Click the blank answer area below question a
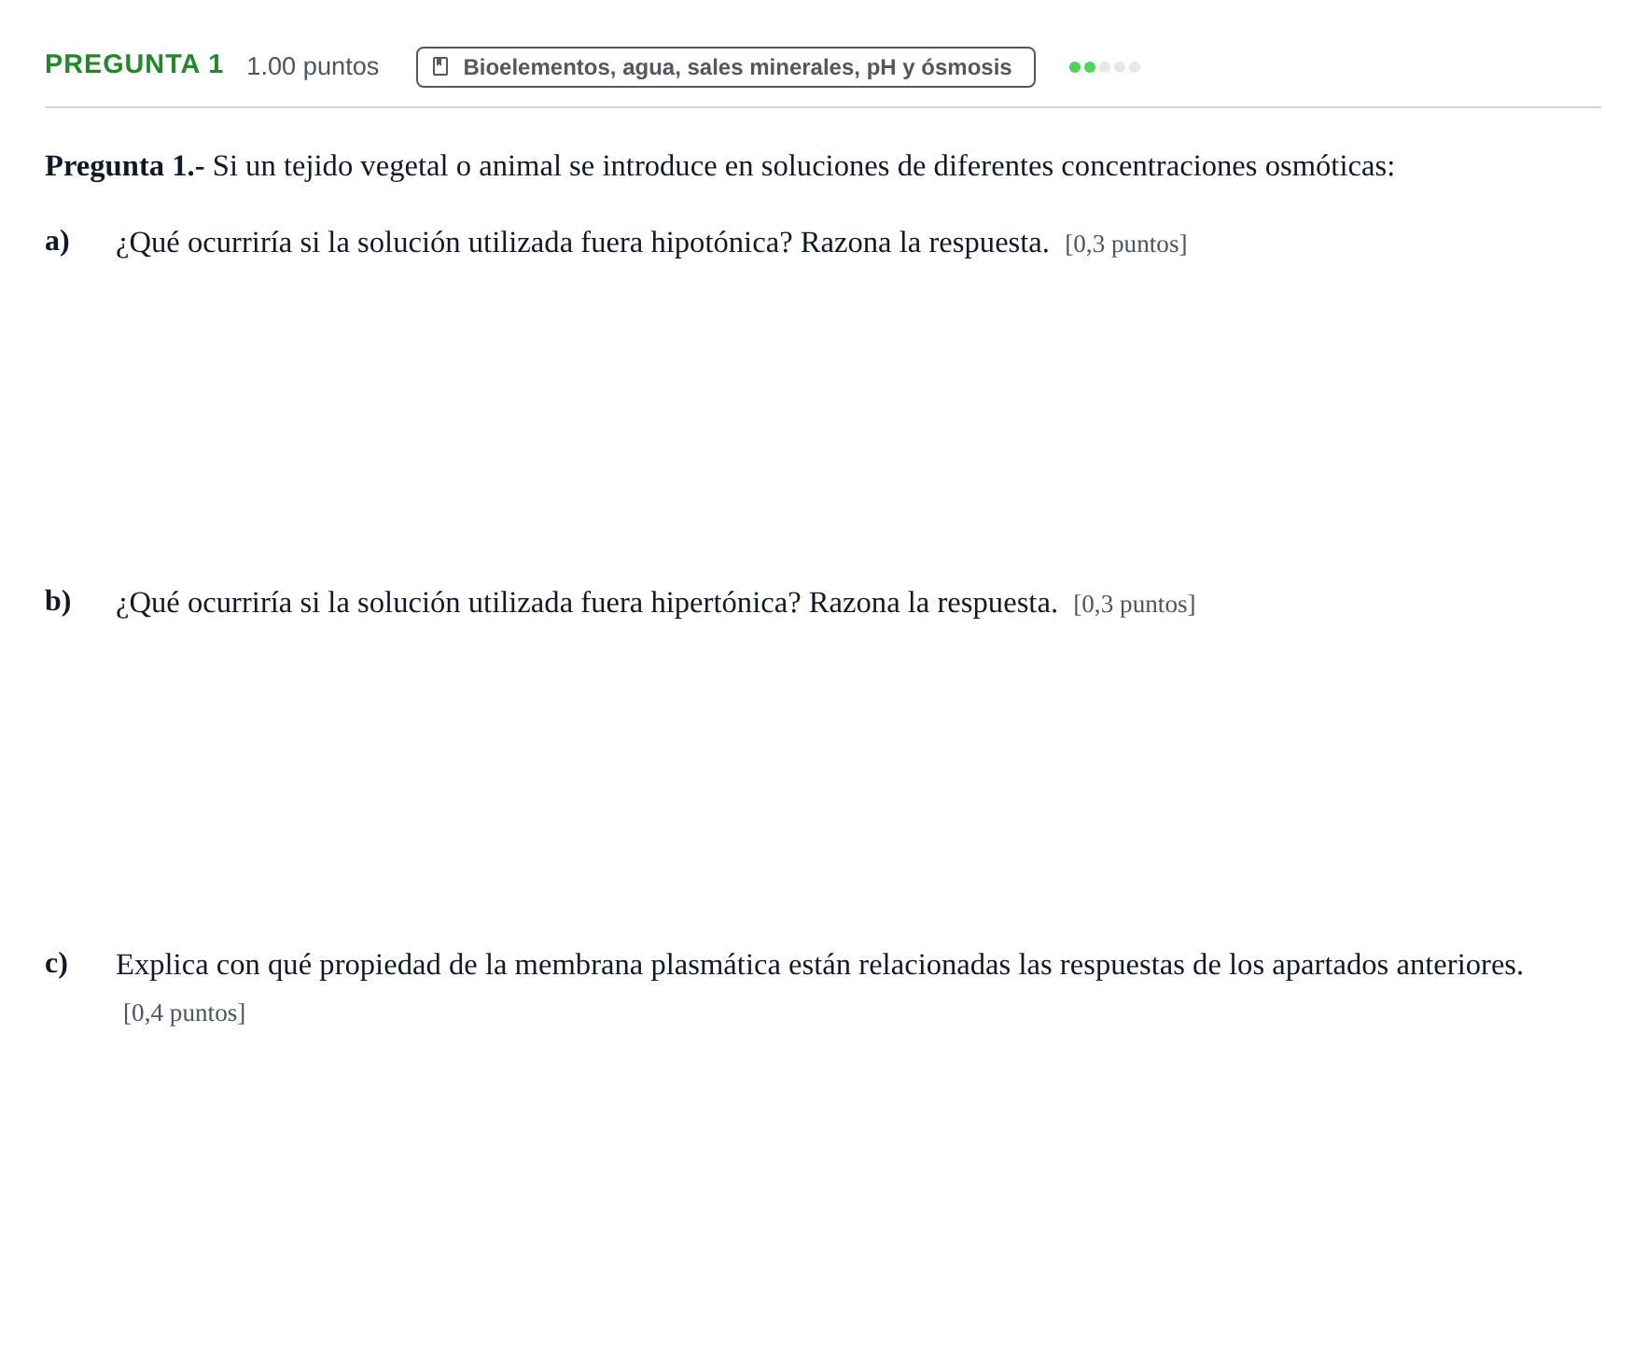This screenshot has width=1646, height=1368. click(821, 420)
